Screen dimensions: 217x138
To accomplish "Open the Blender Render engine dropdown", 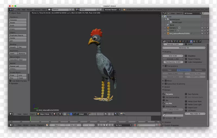I will 112,10.
